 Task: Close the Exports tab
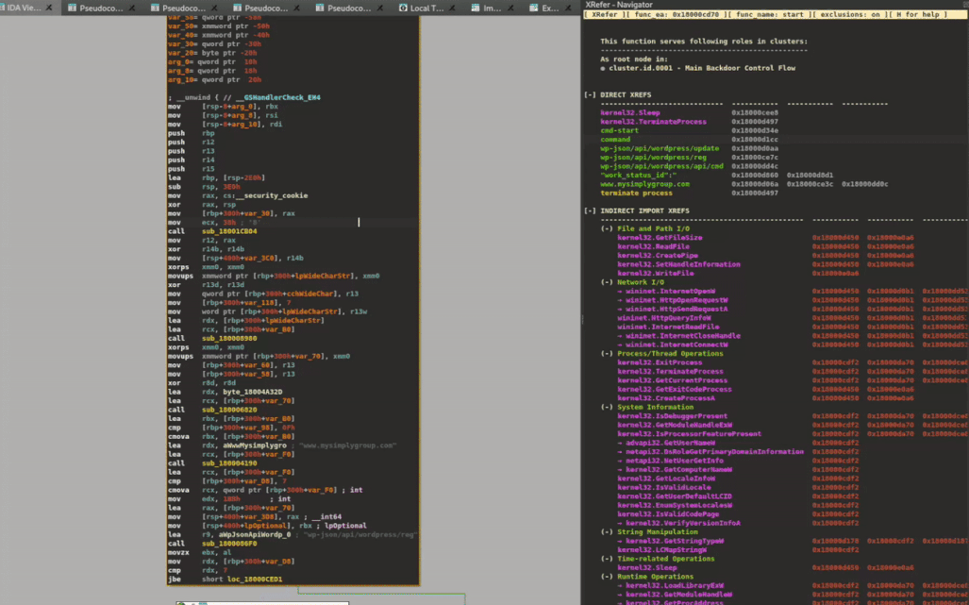click(568, 8)
